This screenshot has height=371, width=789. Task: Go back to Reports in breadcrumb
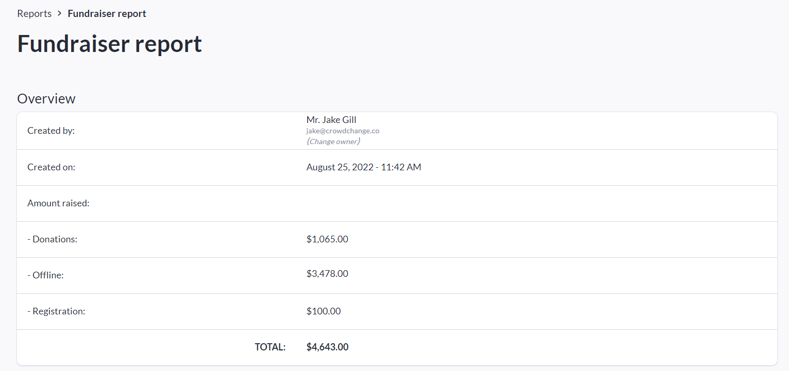34,14
